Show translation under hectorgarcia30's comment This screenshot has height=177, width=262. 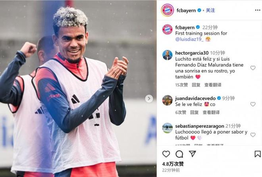213,85
